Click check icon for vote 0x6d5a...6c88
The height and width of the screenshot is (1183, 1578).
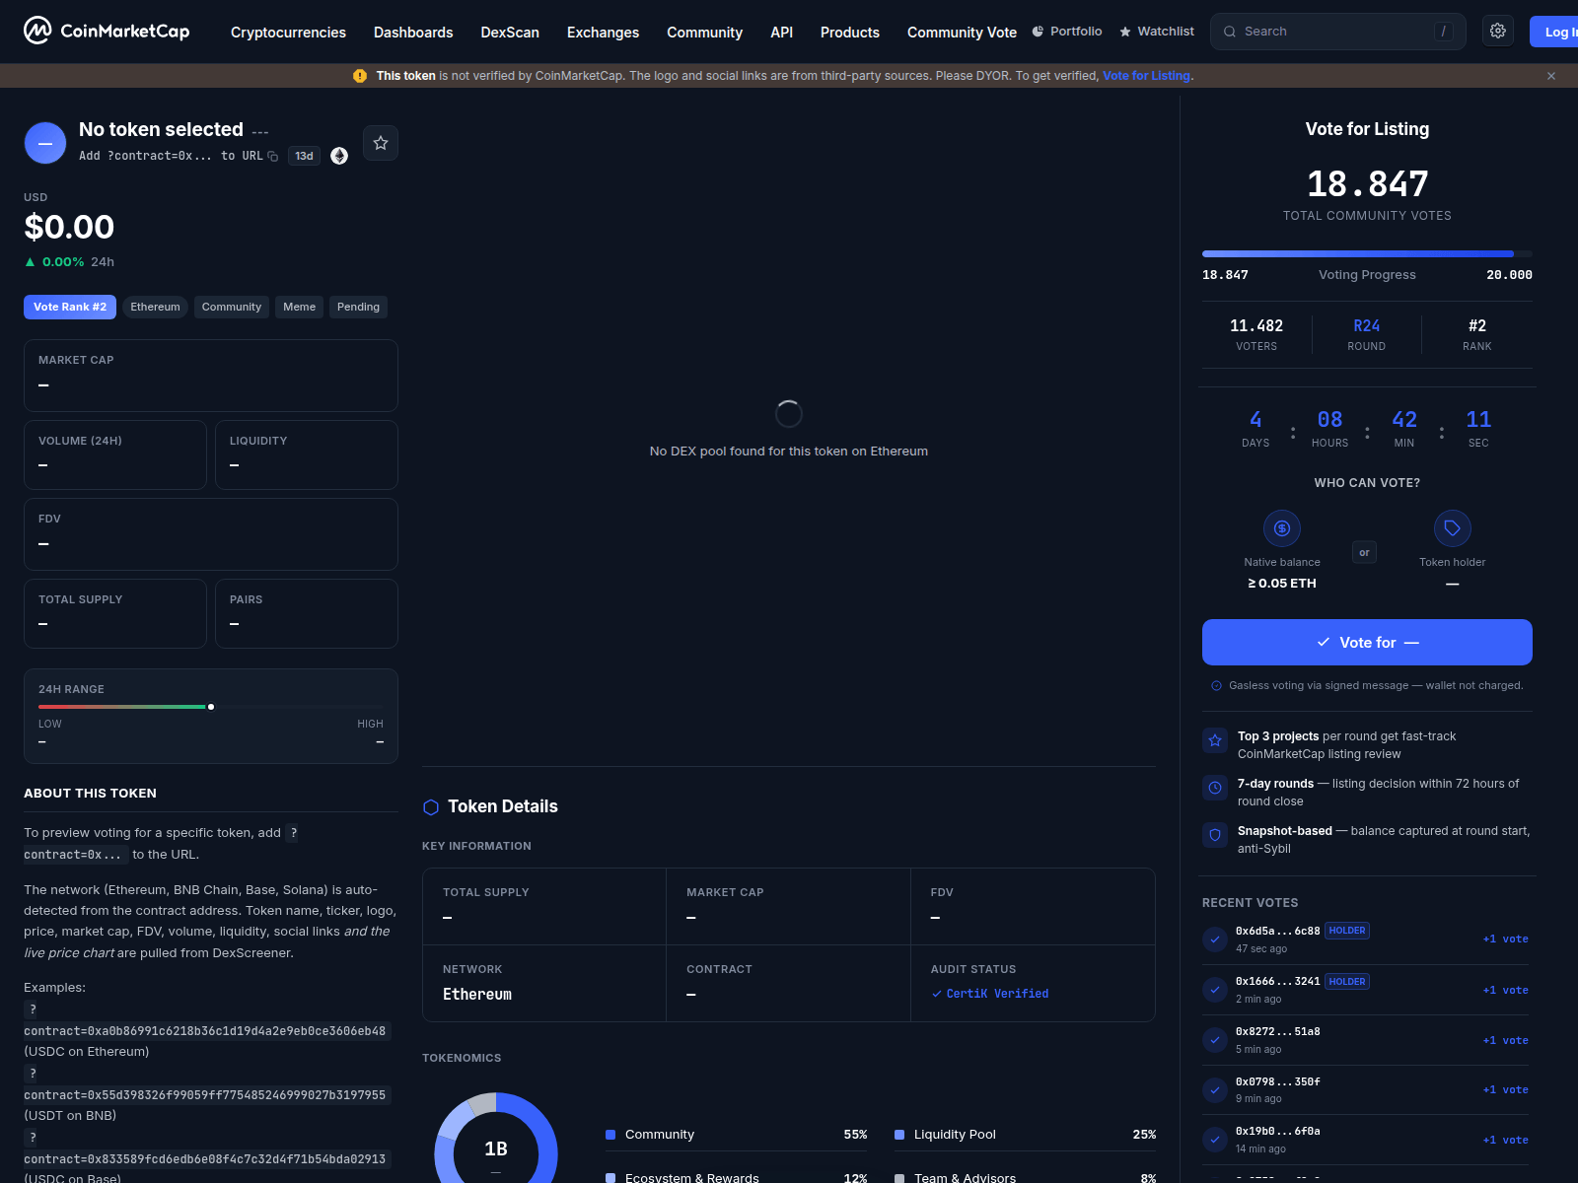point(1215,939)
